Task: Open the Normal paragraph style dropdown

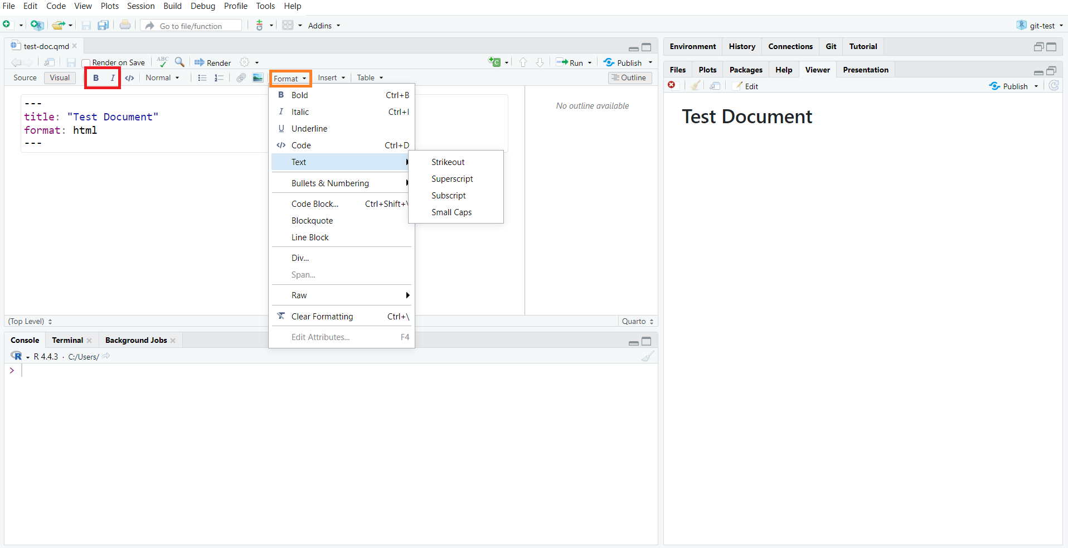Action: coord(162,77)
